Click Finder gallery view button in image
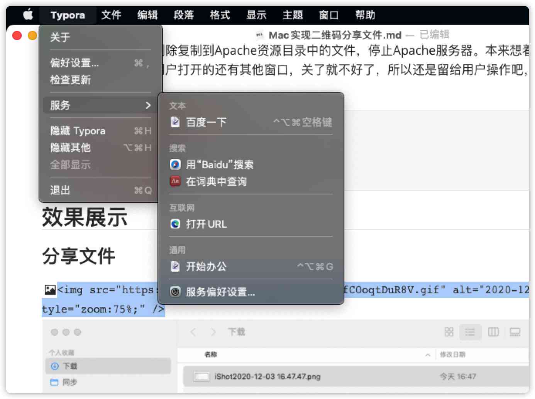 coord(515,332)
